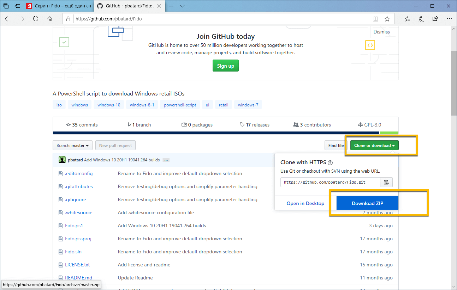Select the windows-7 topic tag
Image resolution: width=457 pixels, height=290 pixels.
(x=248, y=105)
